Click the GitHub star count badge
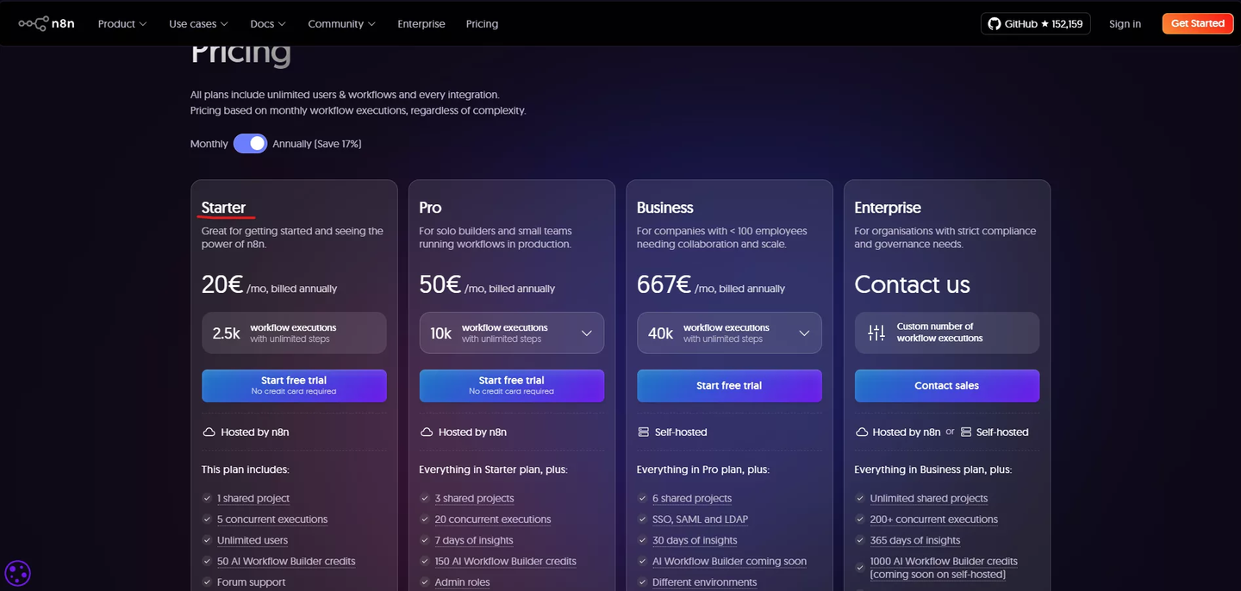 pos(1035,23)
